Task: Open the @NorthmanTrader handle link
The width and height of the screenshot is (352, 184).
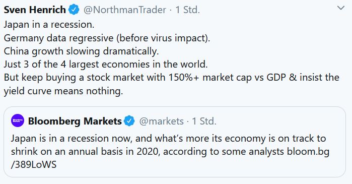Action: 125,10
